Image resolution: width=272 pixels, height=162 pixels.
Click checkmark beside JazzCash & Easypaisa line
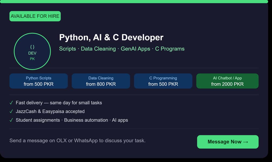point(11,112)
